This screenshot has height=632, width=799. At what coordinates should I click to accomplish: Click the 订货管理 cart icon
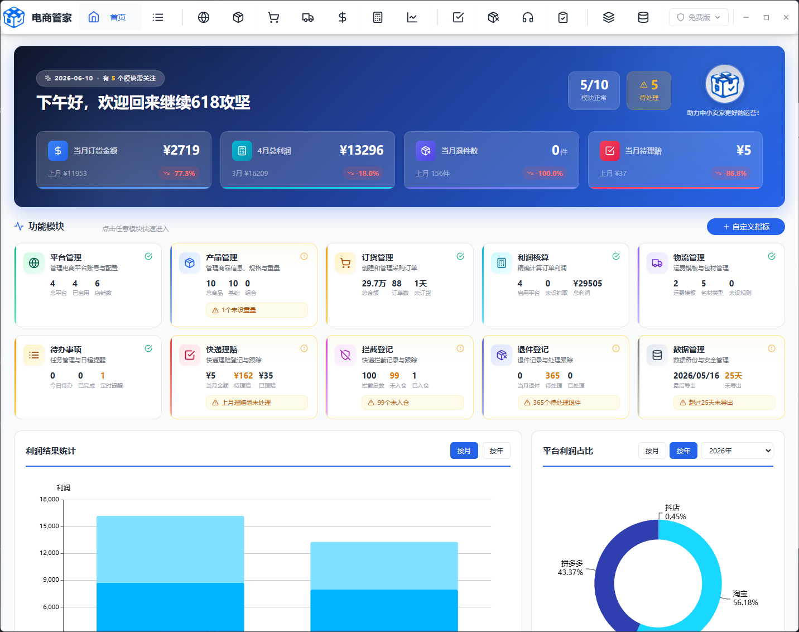click(345, 263)
